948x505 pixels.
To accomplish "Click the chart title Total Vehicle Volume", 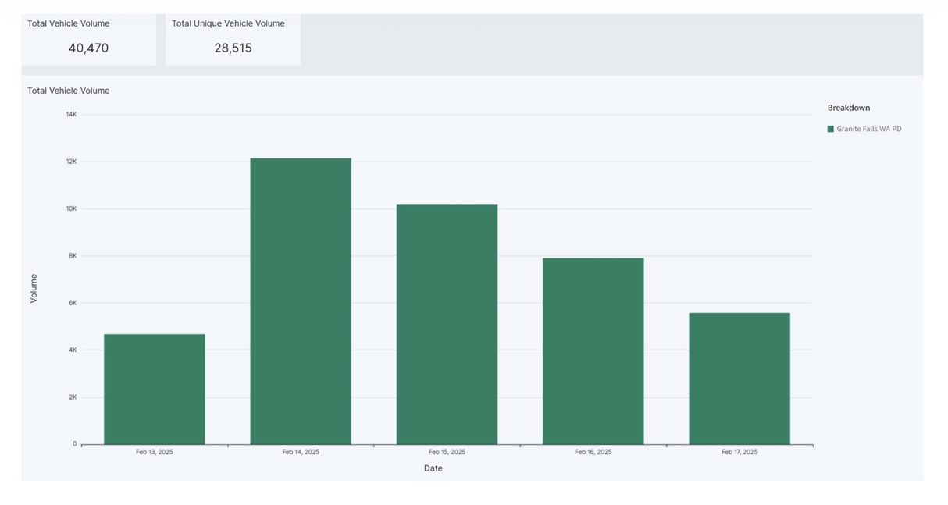I will (69, 91).
